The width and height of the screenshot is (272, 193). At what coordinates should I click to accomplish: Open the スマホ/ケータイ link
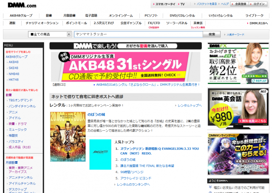(165, 4)
